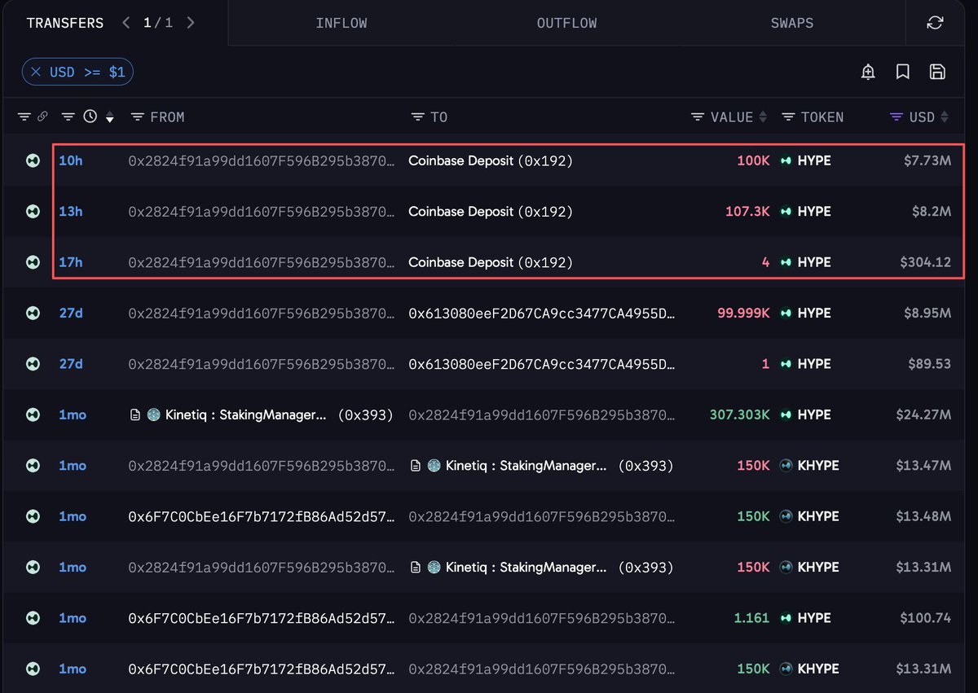This screenshot has height=693, width=978.
Task: Open Kinetiq StakingManager in the $13.47M row
Action: (x=541, y=466)
